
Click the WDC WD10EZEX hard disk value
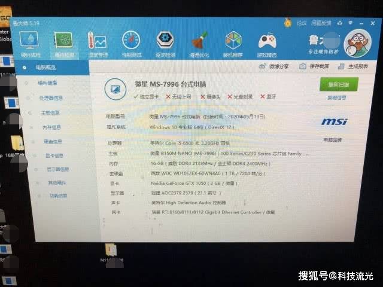tap(208, 173)
